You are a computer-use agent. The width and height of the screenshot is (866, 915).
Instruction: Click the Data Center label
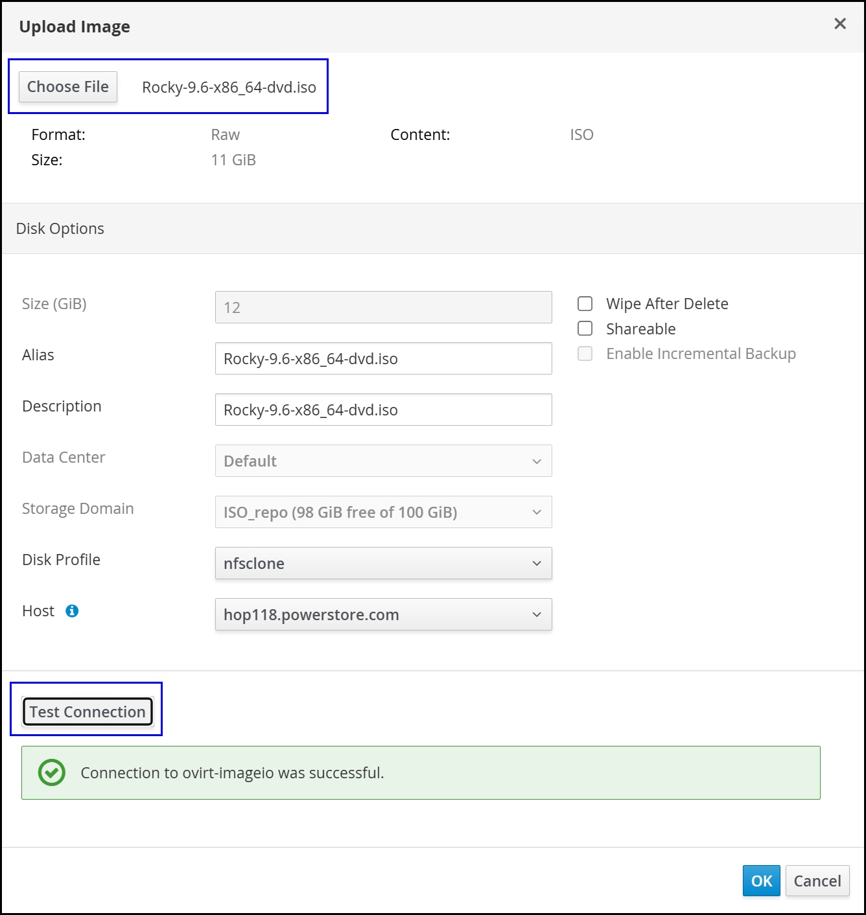64,457
